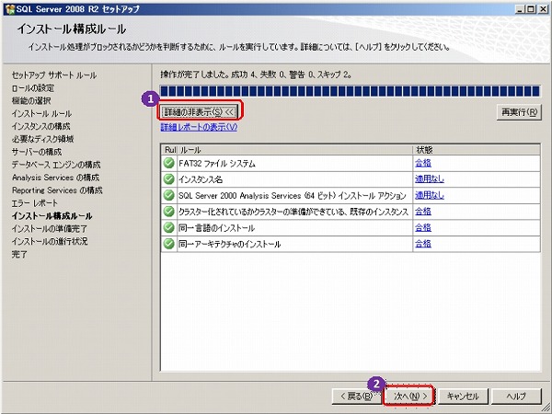Click the Rul column header

tap(169, 150)
